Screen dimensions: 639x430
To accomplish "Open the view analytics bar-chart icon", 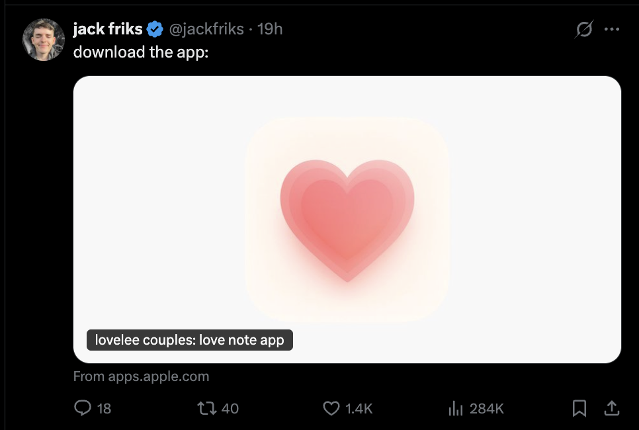I will [x=456, y=408].
